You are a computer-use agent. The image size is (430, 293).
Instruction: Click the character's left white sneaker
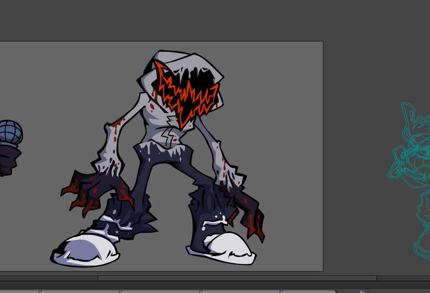[x=85, y=250]
